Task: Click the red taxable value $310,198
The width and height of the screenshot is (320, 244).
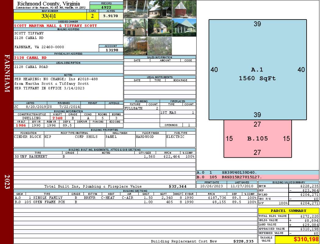Action: (x=297, y=240)
